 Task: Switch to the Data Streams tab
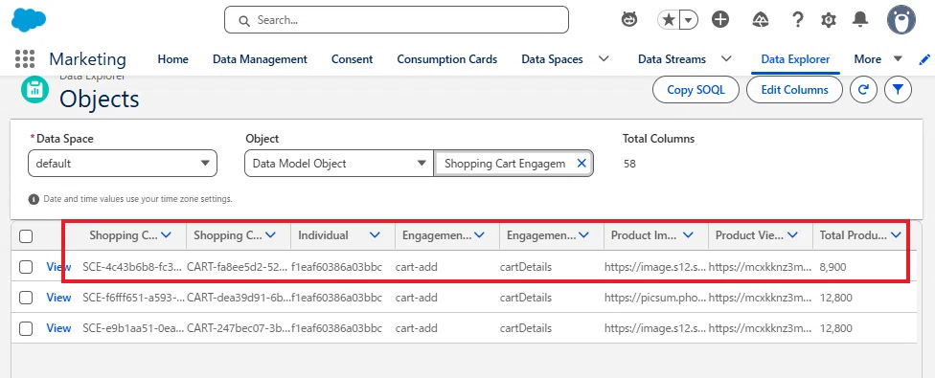click(673, 59)
